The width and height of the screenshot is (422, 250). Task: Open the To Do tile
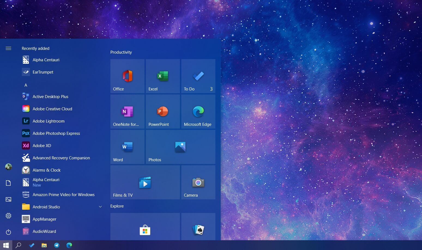tap(198, 76)
